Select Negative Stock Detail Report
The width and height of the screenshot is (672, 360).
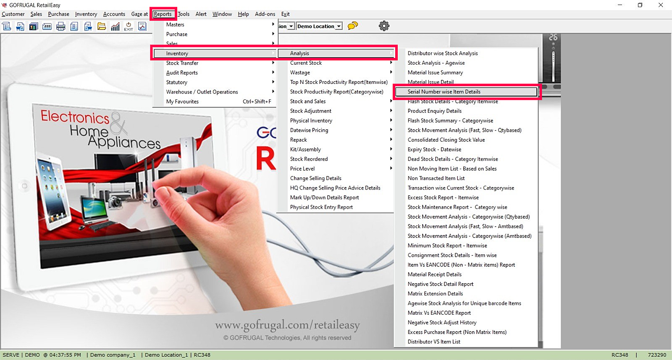(466, 284)
